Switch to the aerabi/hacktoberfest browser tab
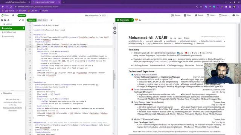This screenshot has width=241, height=135. pos(15,2)
